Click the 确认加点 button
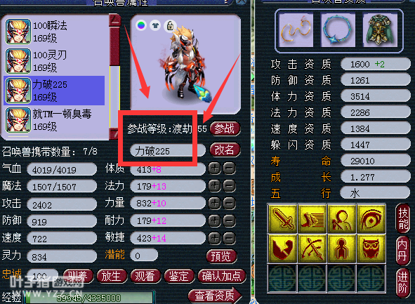Screen dimensions: 415x304 click(222, 276)
